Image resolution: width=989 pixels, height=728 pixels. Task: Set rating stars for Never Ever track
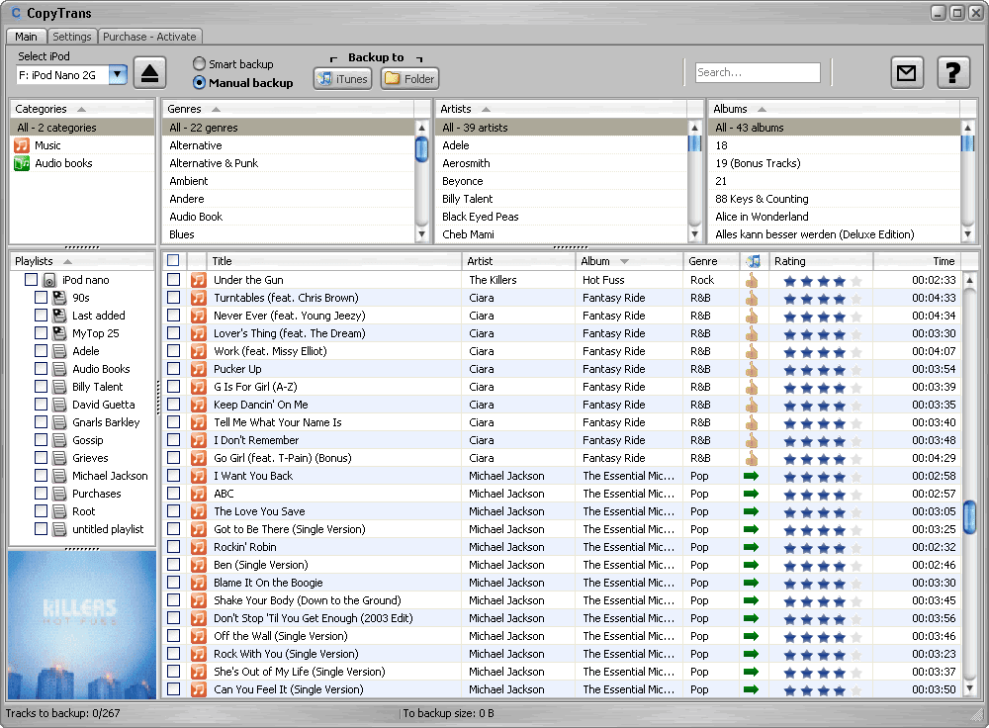pyautogui.click(x=822, y=317)
